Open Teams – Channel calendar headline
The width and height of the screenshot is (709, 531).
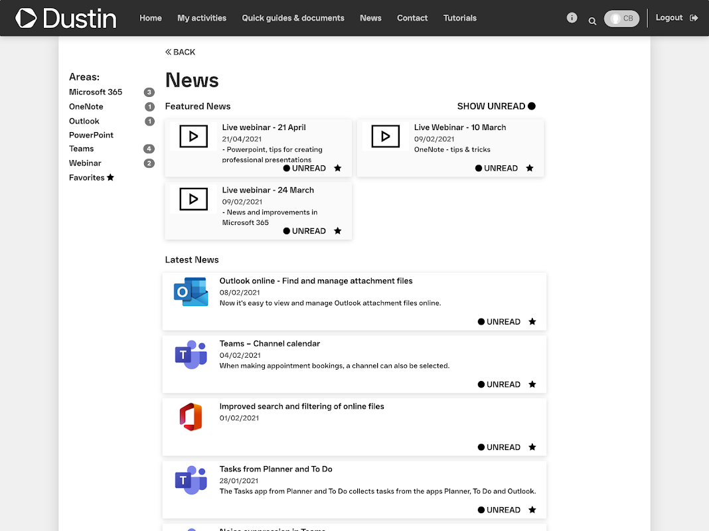coord(270,343)
